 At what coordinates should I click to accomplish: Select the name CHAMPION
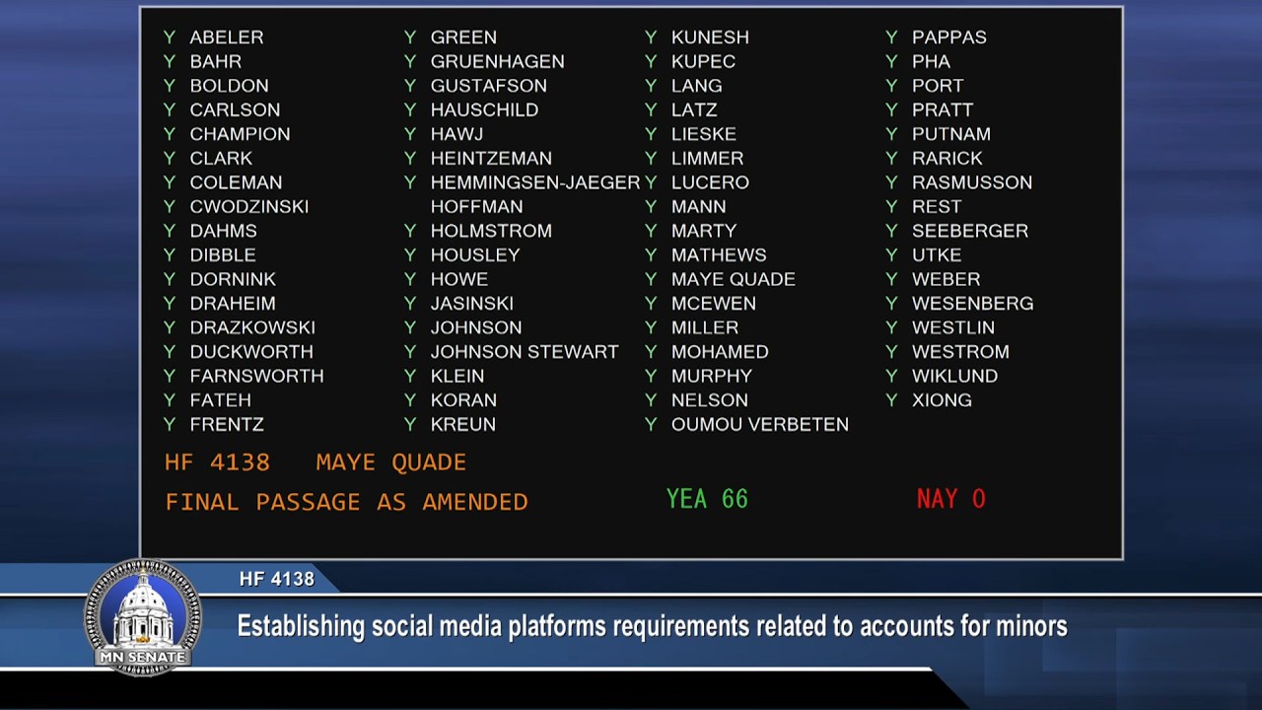pyautogui.click(x=241, y=134)
